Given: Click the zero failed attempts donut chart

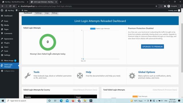Looking at the screenshot, I should (x=48, y=42).
